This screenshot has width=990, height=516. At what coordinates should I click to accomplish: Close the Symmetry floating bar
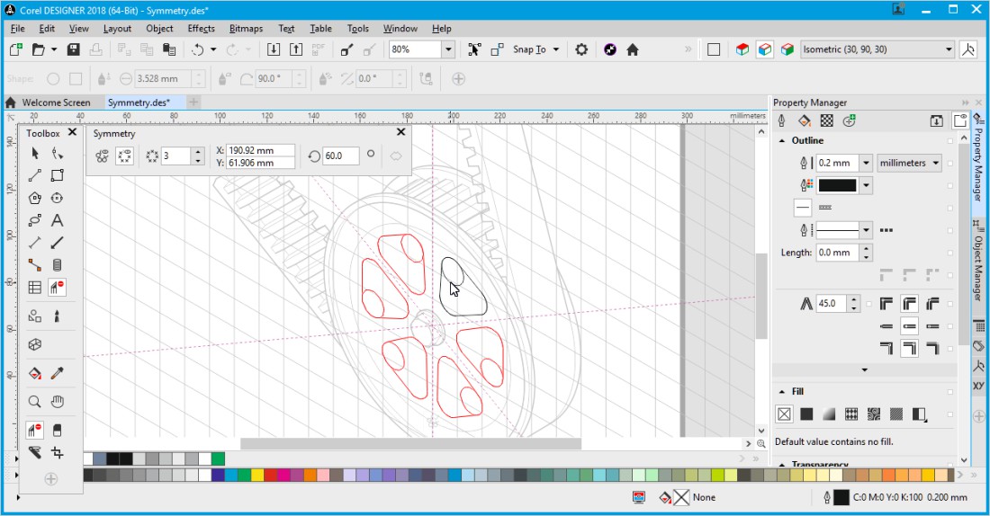400,132
